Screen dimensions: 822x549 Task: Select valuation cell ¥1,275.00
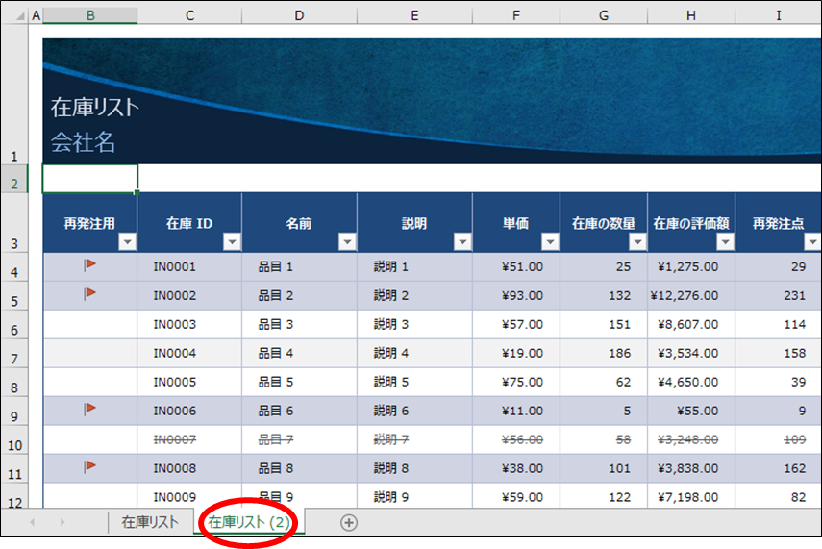pos(691,267)
